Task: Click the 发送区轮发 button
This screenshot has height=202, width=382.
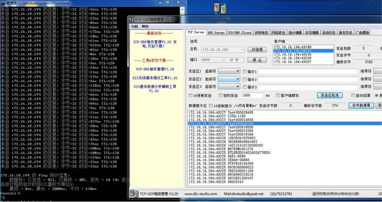Action: coord(330,95)
